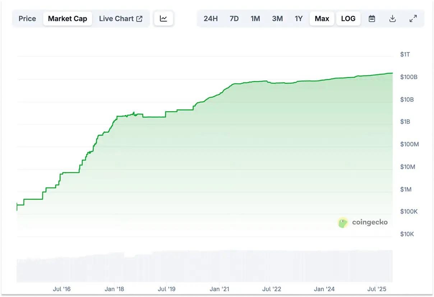
Task: Click the $1B gridline label
Action: (405, 122)
